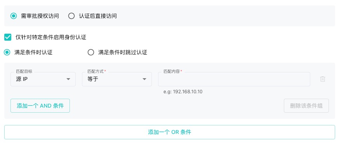Choose the 满足条件时认证 radio circle
This screenshot has height=144, width=339.
pyautogui.click(x=7, y=52)
